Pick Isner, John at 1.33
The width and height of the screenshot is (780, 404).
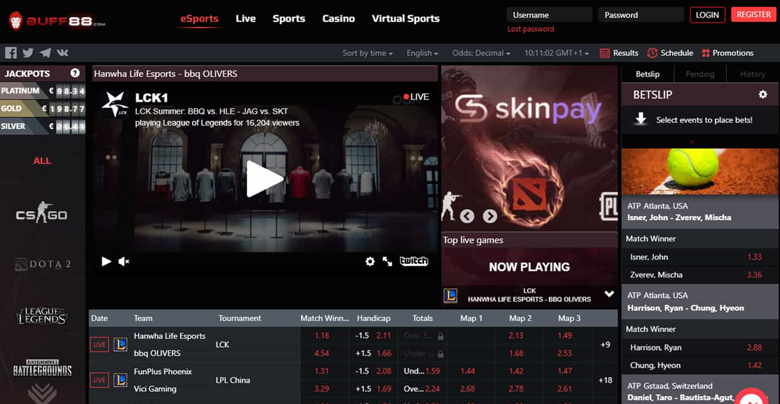click(x=700, y=257)
